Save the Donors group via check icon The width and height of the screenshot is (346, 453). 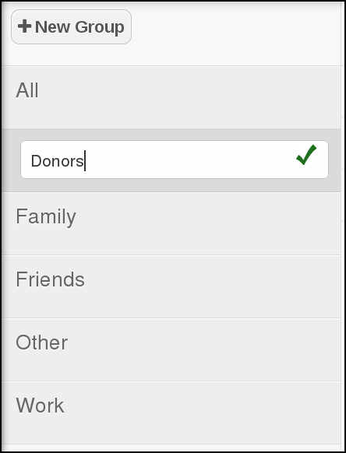(x=306, y=155)
